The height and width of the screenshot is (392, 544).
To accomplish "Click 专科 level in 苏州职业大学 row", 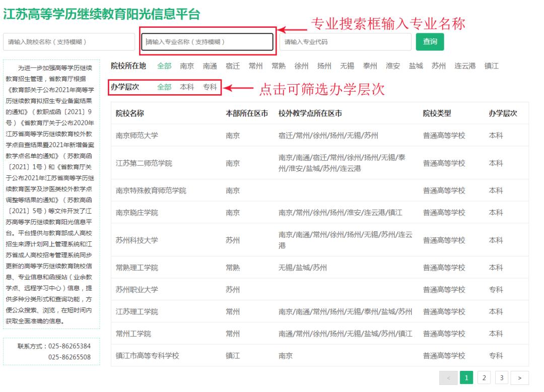I will point(496,290).
